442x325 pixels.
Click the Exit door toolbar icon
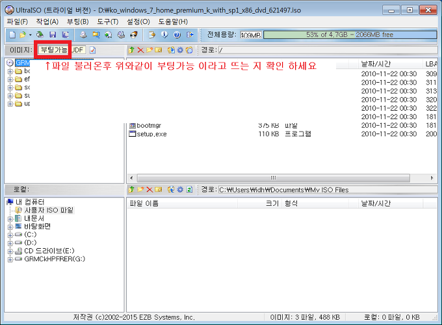point(190,35)
